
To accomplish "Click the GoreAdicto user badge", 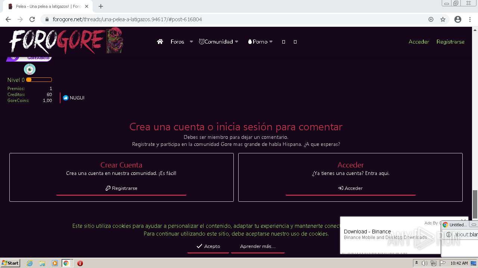I will [x=29, y=58].
